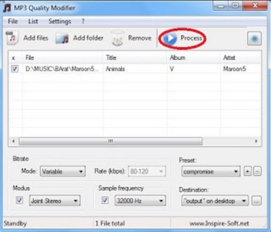Open the Sample frequency dropdown showing 32000 Hz
Viewport: 271px width, 232px height.
140,200
